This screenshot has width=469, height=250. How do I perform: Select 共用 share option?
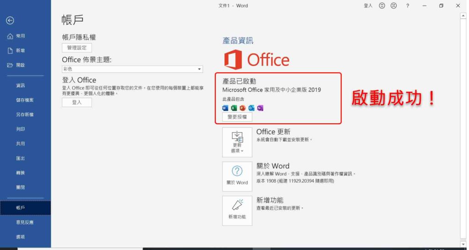point(20,143)
